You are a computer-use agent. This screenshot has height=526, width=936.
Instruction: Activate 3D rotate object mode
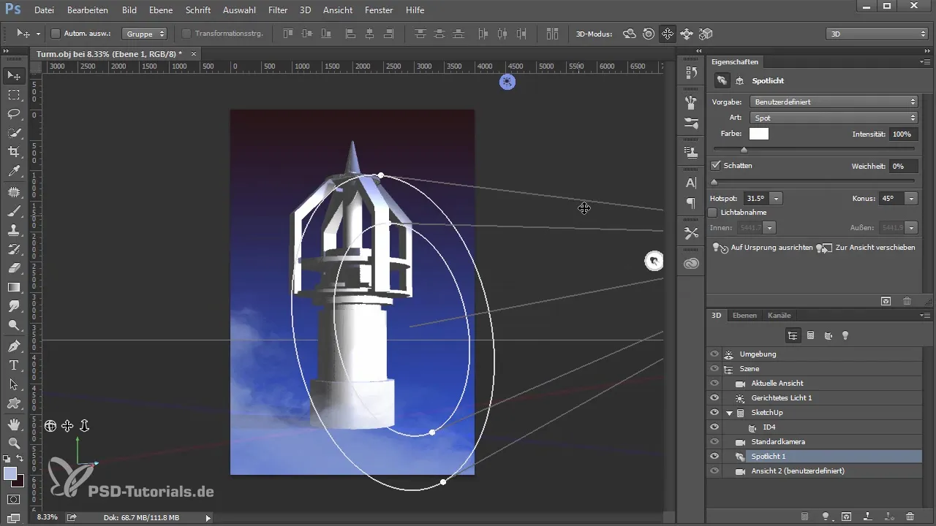tap(629, 34)
